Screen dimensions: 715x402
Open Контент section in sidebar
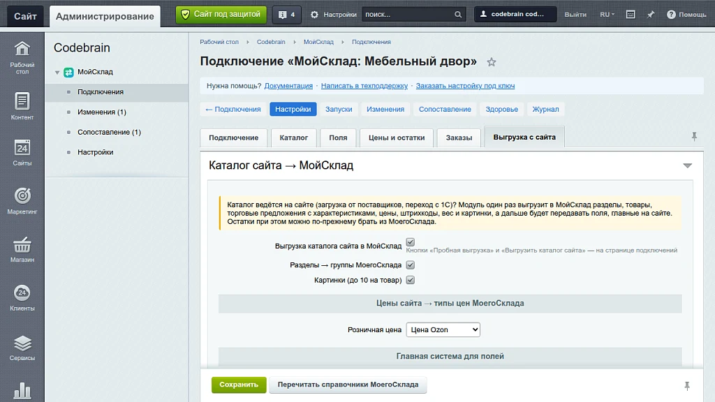(22, 106)
